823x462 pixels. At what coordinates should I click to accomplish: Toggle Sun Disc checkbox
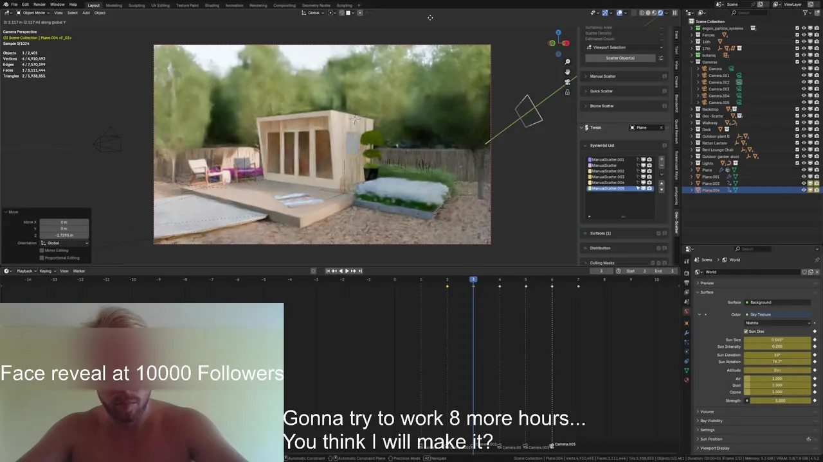click(746, 332)
